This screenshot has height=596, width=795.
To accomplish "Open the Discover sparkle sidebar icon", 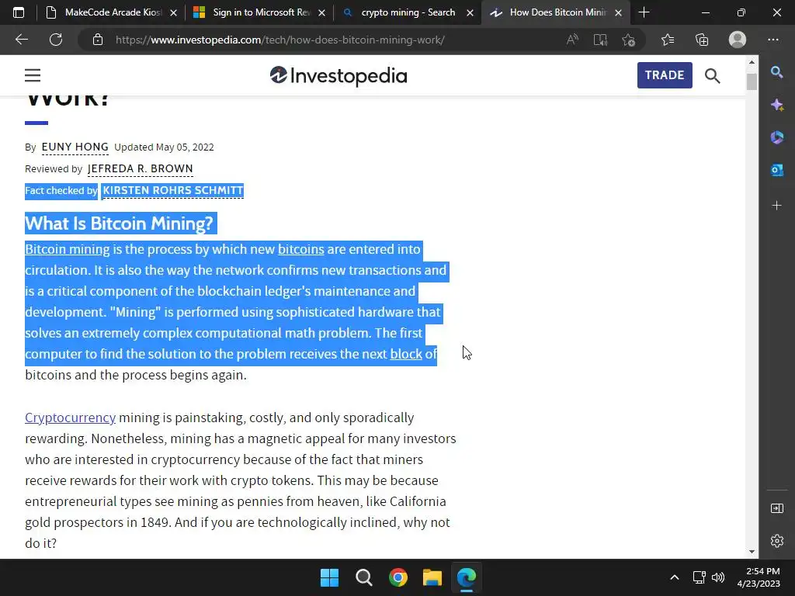I will (776, 105).
